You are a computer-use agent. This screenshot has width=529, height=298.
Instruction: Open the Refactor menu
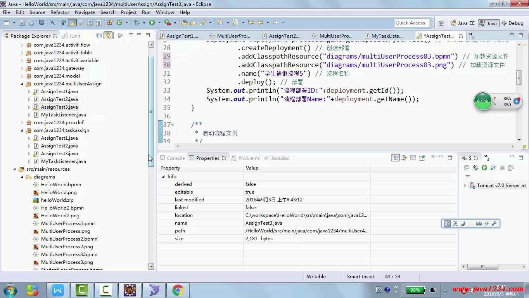(60, 12)
